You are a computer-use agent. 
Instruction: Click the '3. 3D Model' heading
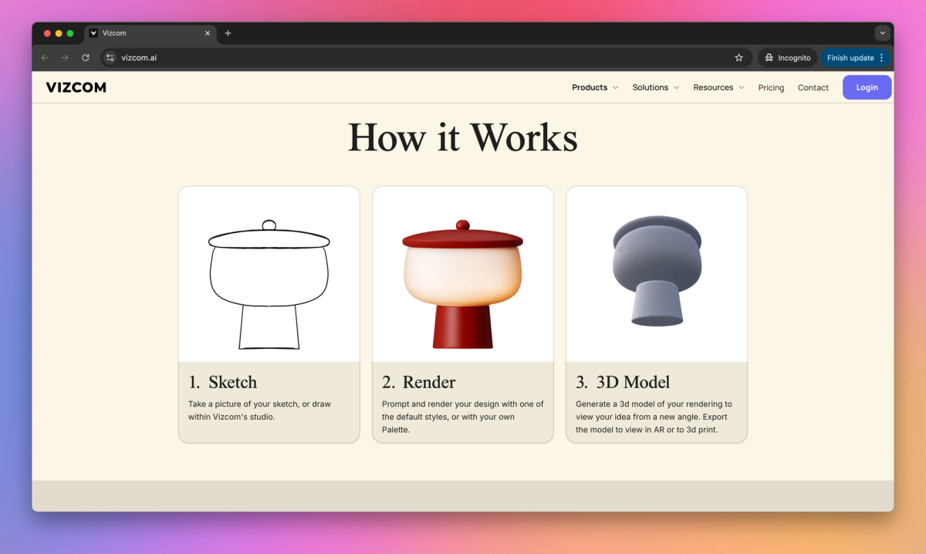[x=623, y=382]
